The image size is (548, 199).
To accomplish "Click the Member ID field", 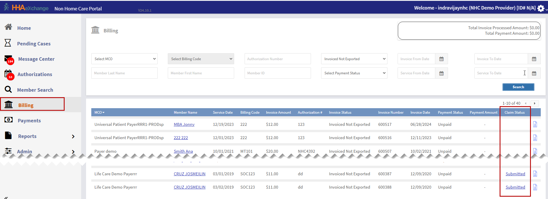I will pos(278,73).
